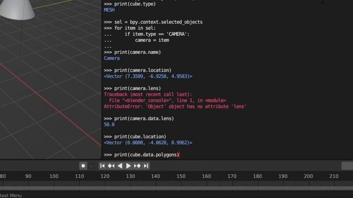Click frame 200 on the timeline ruler
The width and height of the screenshot is (353, 198).
[308, 176]
